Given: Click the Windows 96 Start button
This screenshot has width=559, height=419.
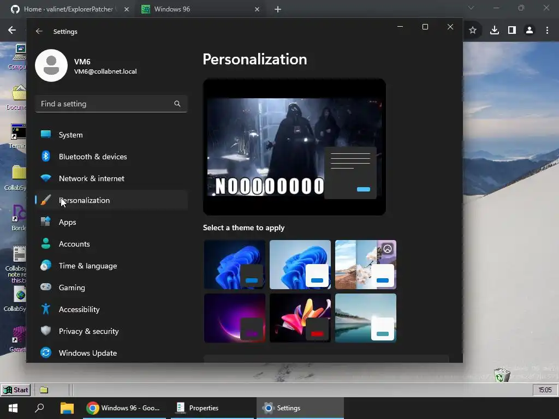Looking at the screenshot, I should (16, 390).
